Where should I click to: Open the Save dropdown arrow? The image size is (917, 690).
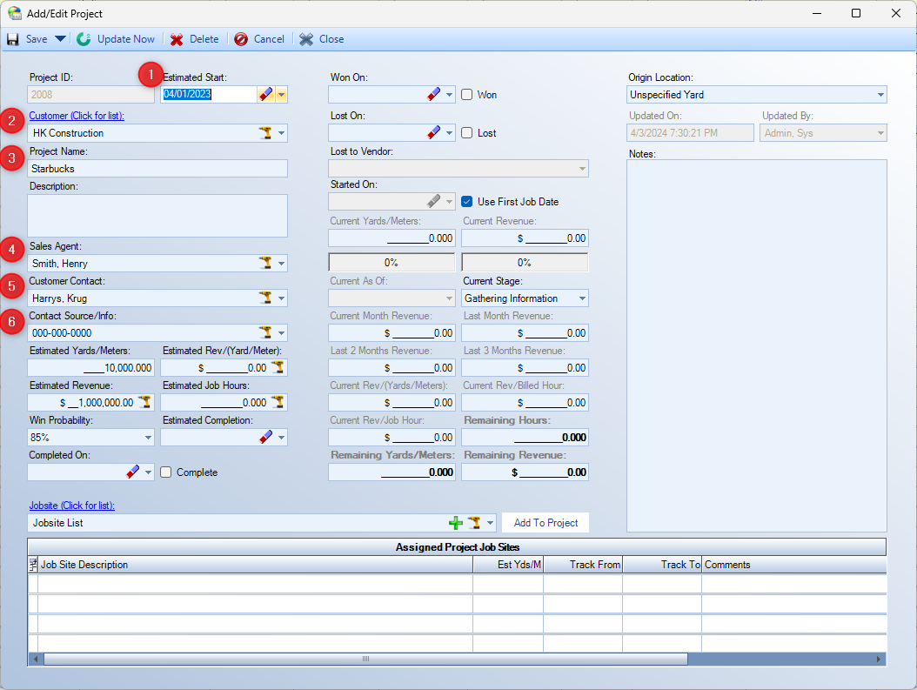pyautogui.click(x=60, y=39)
